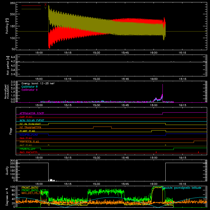The width and height of the screenshot is (210, 210).
Task: Click 'Energy band: 12-25 keV' annotation
Action: tap(38, 83)
